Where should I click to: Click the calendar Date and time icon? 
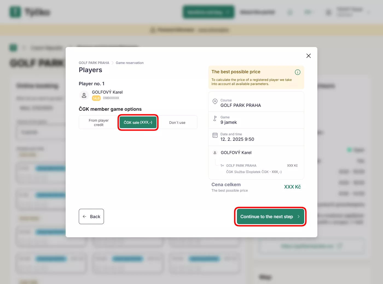[x=215, y=135]
